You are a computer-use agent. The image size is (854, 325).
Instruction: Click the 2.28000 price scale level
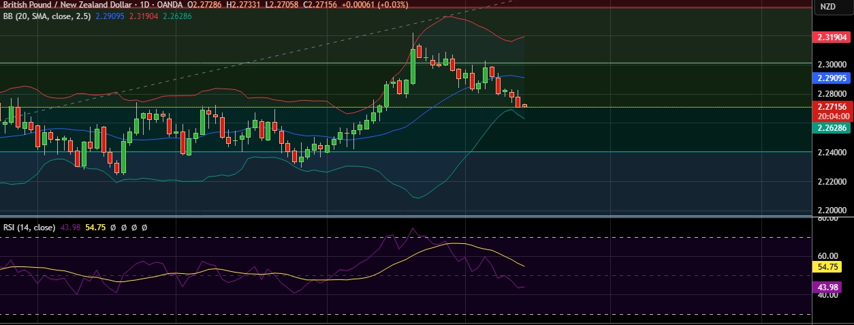(x=832, y=94)
